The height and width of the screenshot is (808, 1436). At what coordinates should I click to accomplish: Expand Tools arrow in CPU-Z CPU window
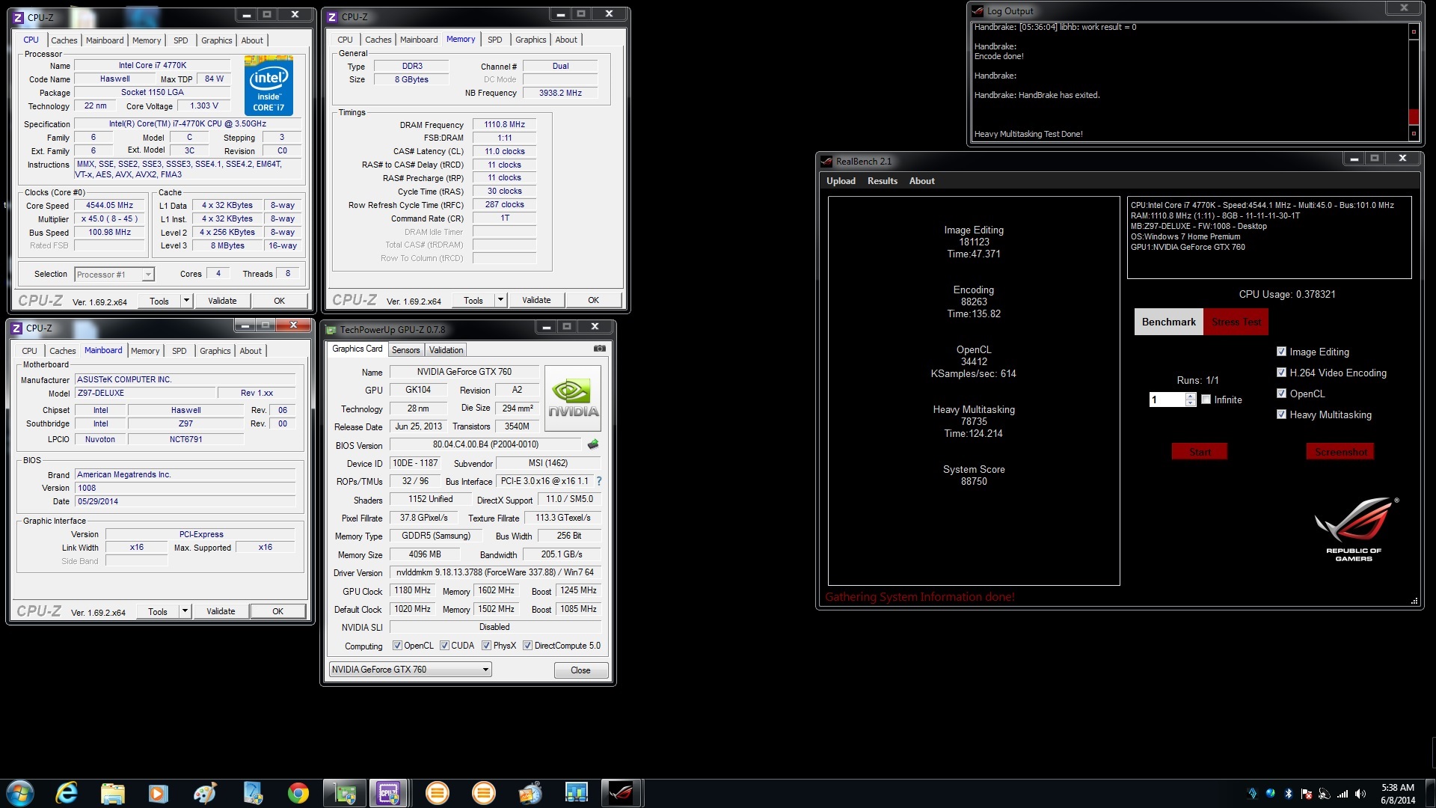click(x=186, y=301)
